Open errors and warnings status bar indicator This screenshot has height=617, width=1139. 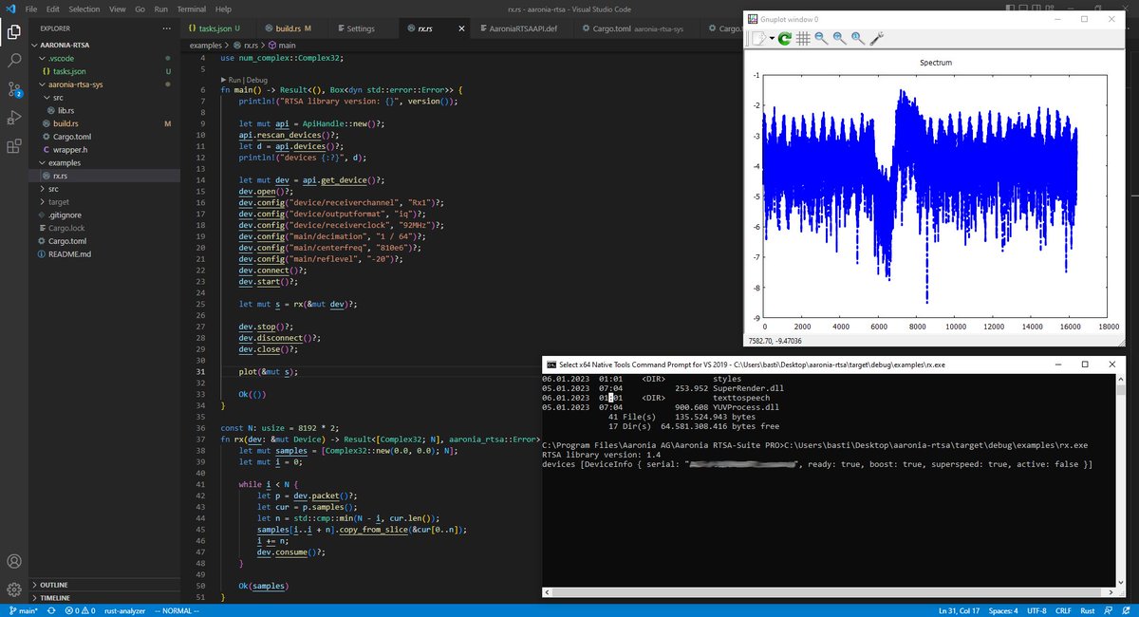[79, 610]
